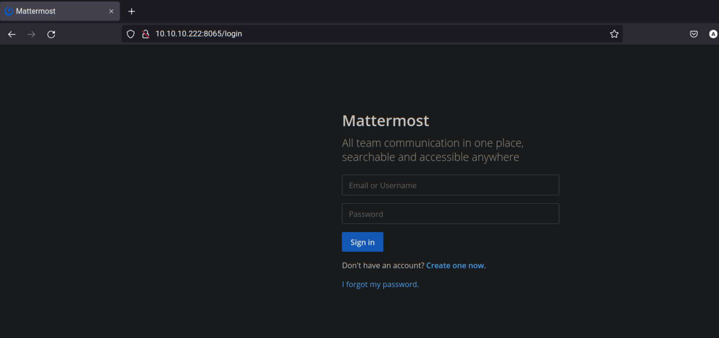
Task: Open the Create one now link
Action: [x=456, y=265]
